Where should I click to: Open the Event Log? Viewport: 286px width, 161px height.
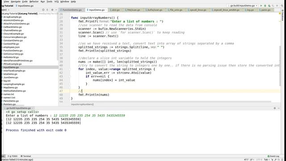point(273,156)
